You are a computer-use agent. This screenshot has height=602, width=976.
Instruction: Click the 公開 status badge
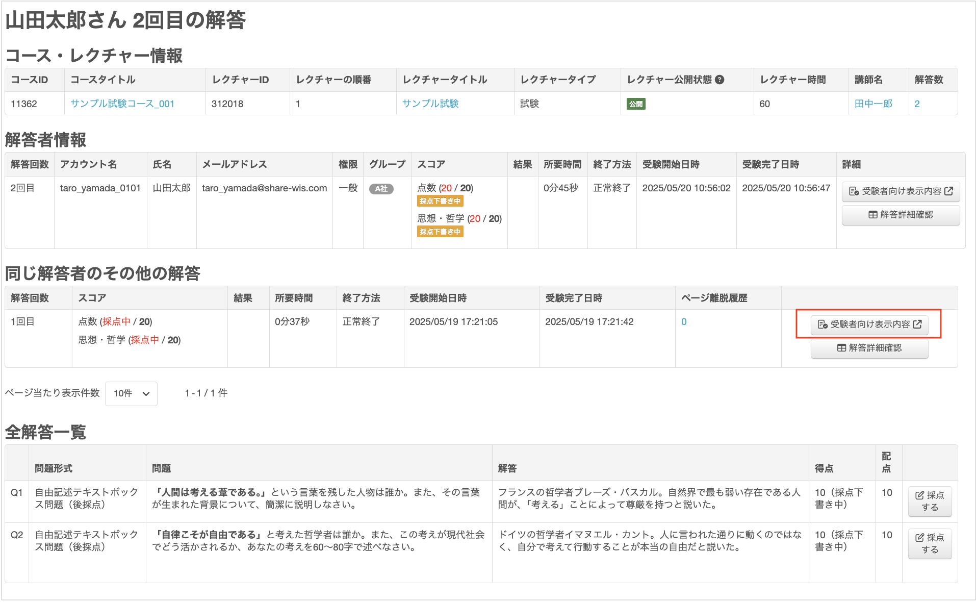click(636, 104)
